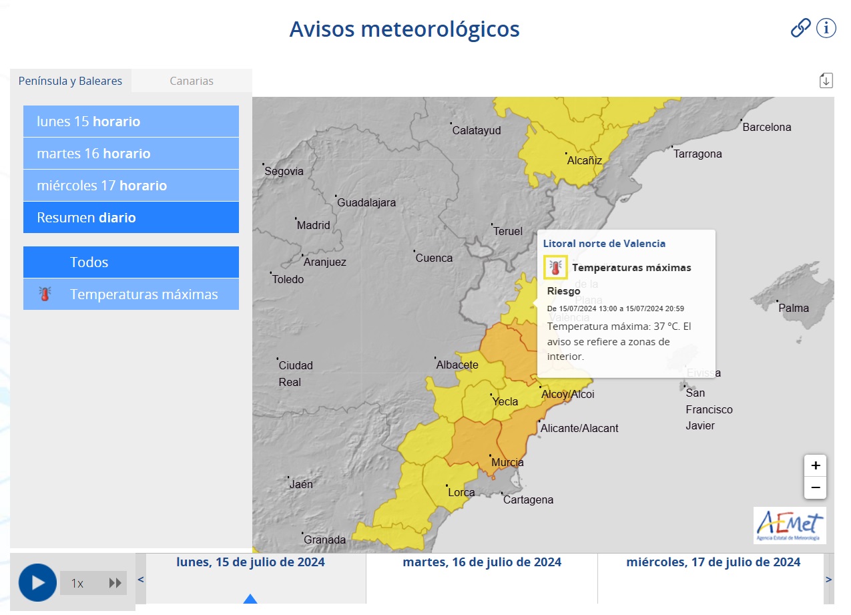Screen dimensions: 851x615
Task: Zoom in on the map
Action: click(x=815, y=465)
